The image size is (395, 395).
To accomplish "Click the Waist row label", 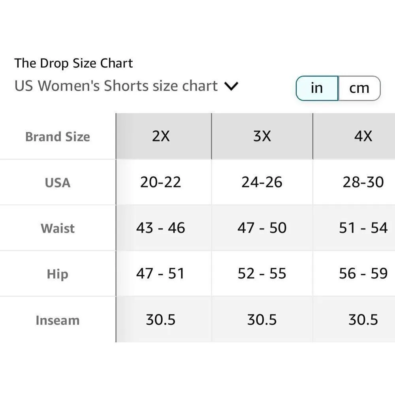I will click(57, 228).
